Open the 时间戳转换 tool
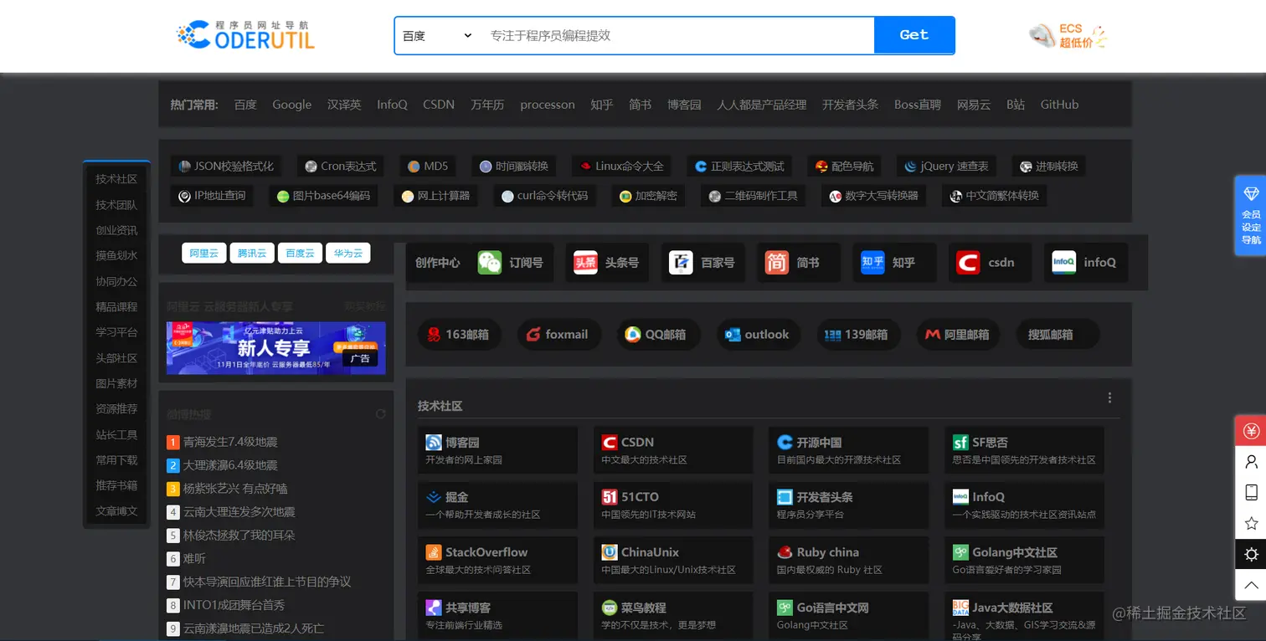The width and height of the screenshot is (1266, 641). 514,166
